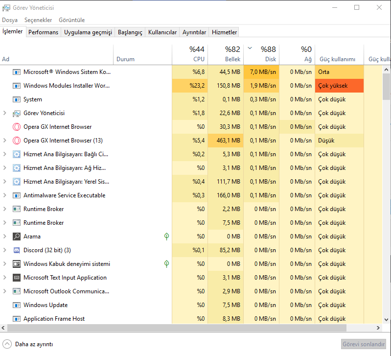Click the leaf status icon on Windows Kabuk row
The height and width of the screenshot is (356, 391).
point(166,264)
